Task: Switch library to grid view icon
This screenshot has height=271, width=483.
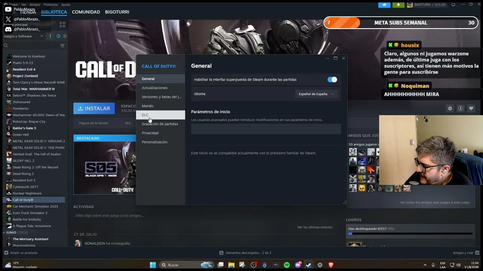Action: pos(62,24)
